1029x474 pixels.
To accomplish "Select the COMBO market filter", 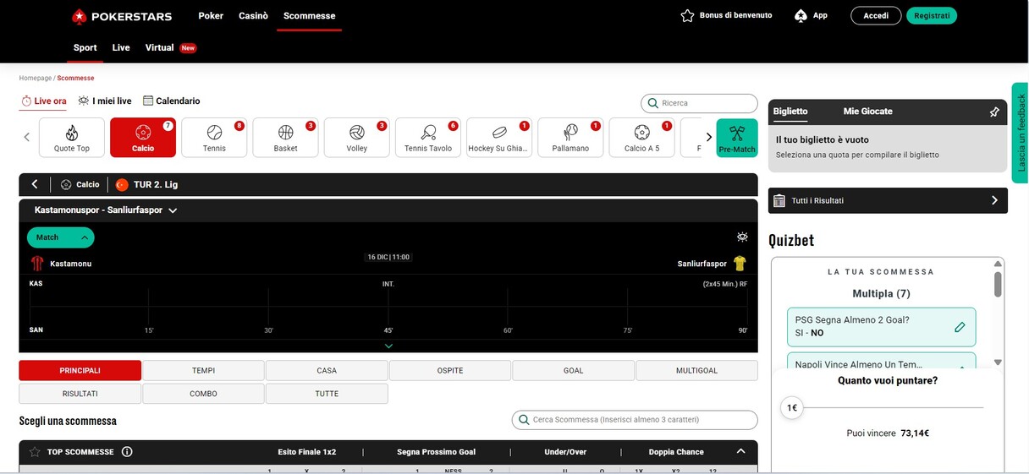I will [203, 394].
